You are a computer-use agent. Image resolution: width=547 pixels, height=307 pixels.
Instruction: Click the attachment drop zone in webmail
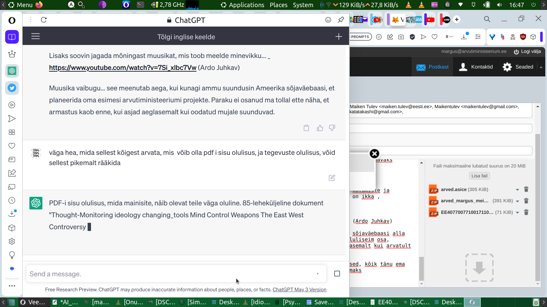(x=479, y=267)
